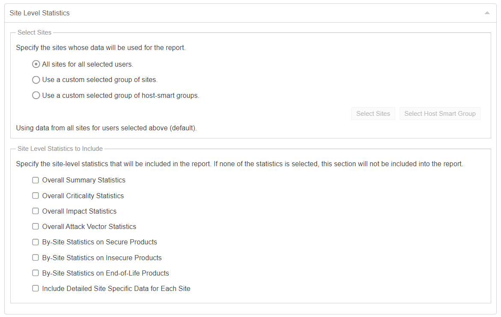Click 'Site Level Statistics to Include' legend
Image resolution: width=501 pixels, height=317 pixels.
(60, 149)
